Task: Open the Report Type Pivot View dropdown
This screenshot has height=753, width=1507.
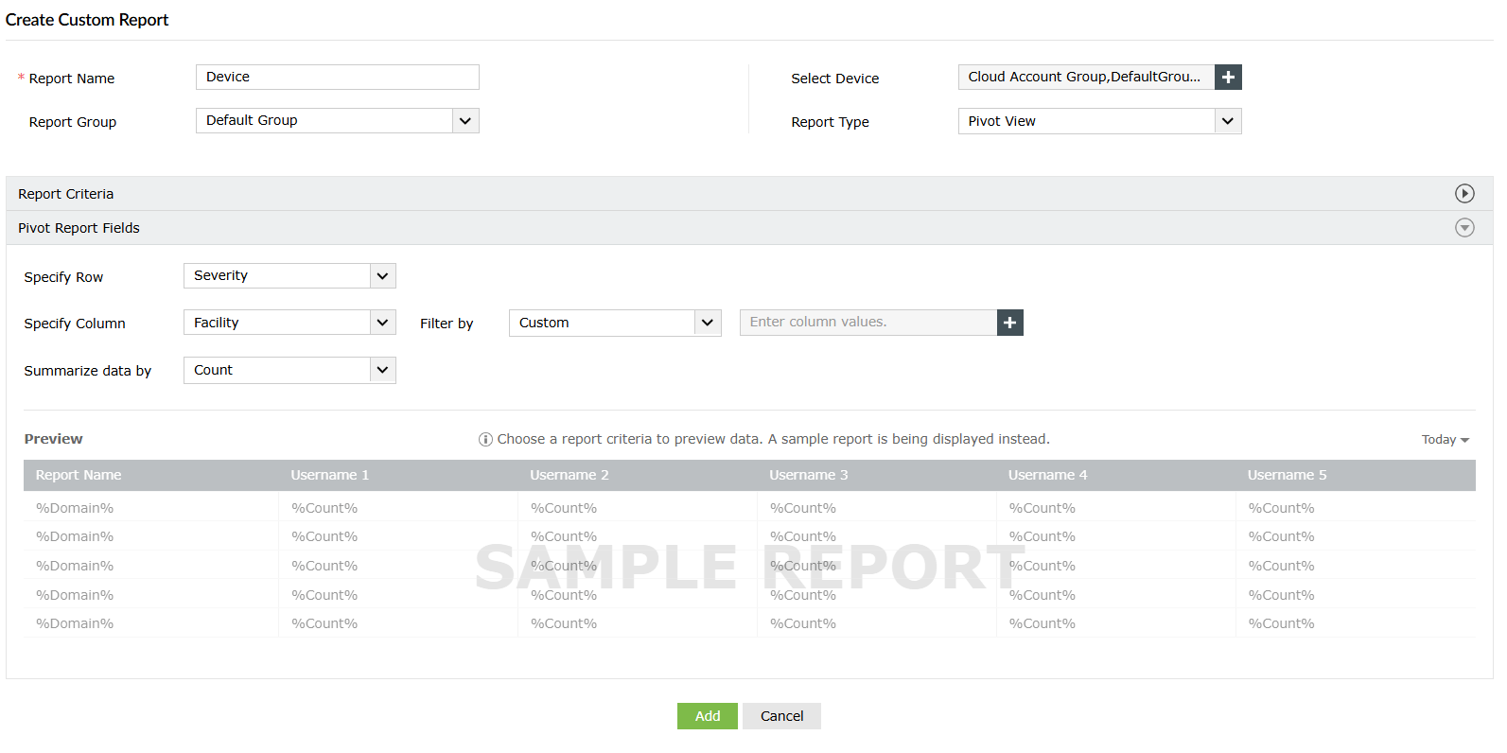Action: pos(1099,121)
